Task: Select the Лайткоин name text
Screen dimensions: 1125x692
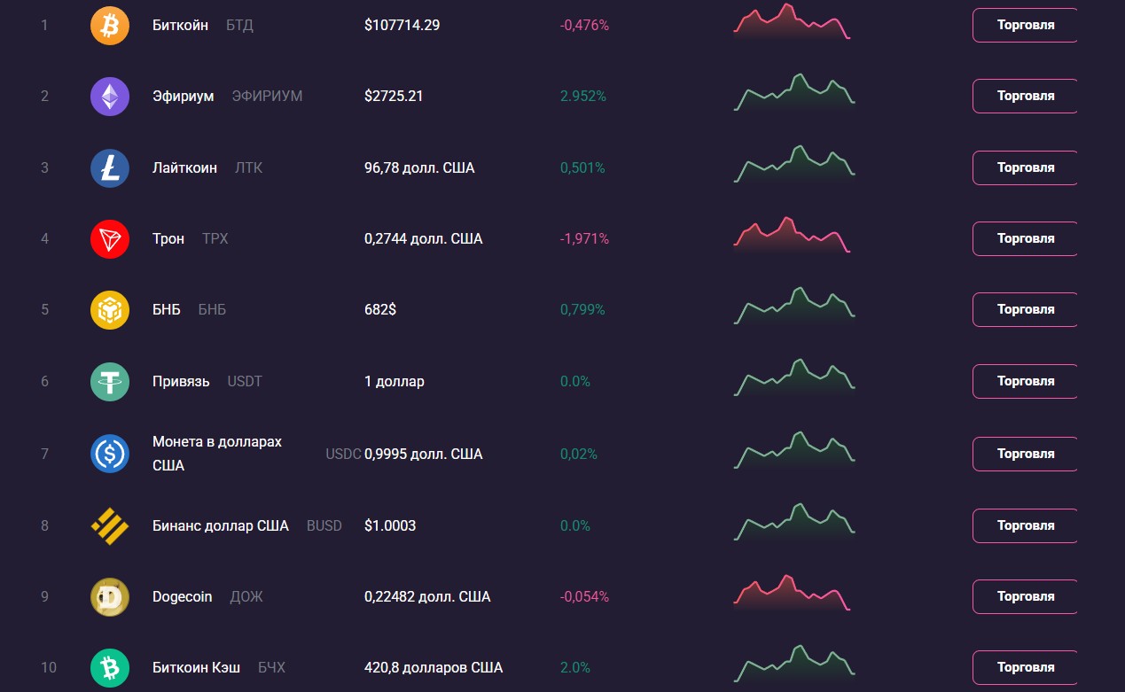Action: [x=184, y=167]
